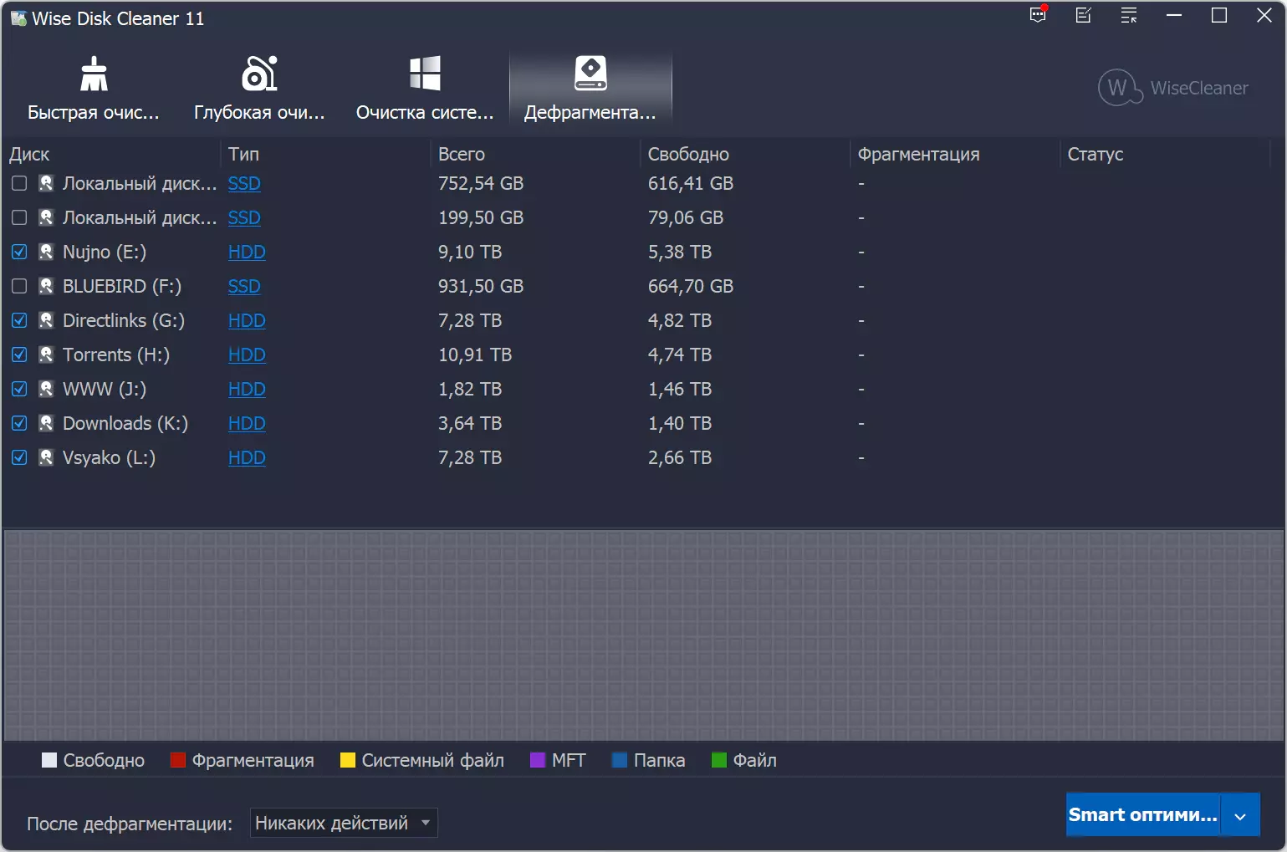Click the drive icon for BLUEBIRD (F:)

pos(46,286)
